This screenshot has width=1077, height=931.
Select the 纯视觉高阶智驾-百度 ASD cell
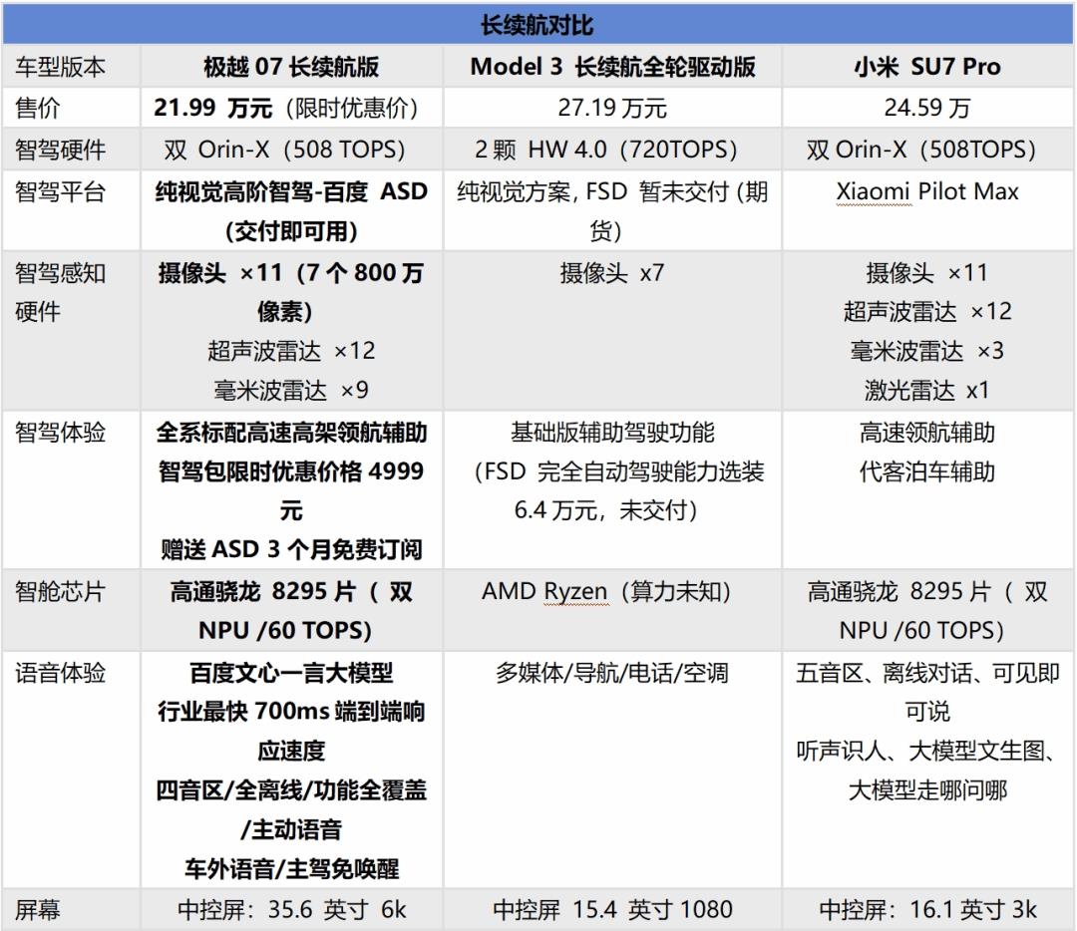tap(291, 210)
